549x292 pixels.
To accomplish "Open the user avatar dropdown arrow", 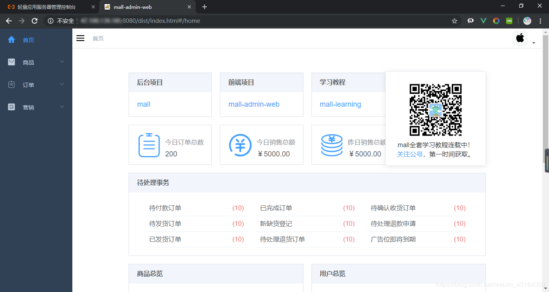I will click(534, 43).
